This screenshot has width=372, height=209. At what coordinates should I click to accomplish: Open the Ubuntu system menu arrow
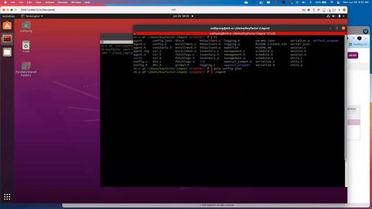tap(344, 16)
